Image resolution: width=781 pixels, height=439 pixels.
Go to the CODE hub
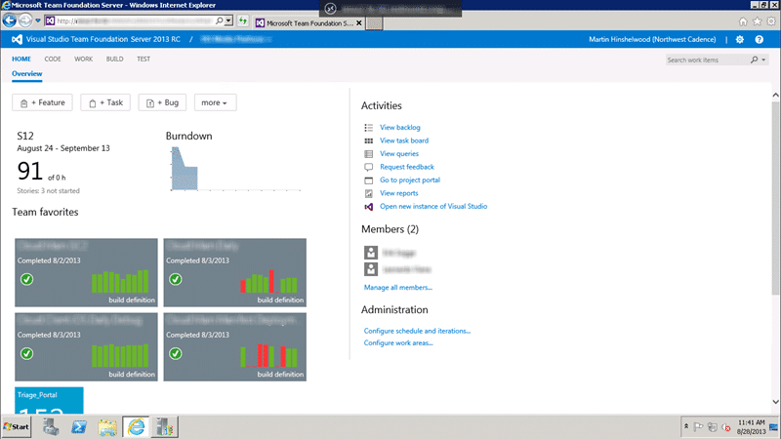click(53, 59)
